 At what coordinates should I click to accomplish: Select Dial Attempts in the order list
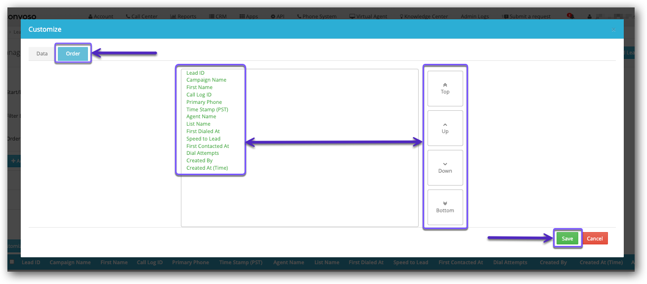[x=203, y=153]
